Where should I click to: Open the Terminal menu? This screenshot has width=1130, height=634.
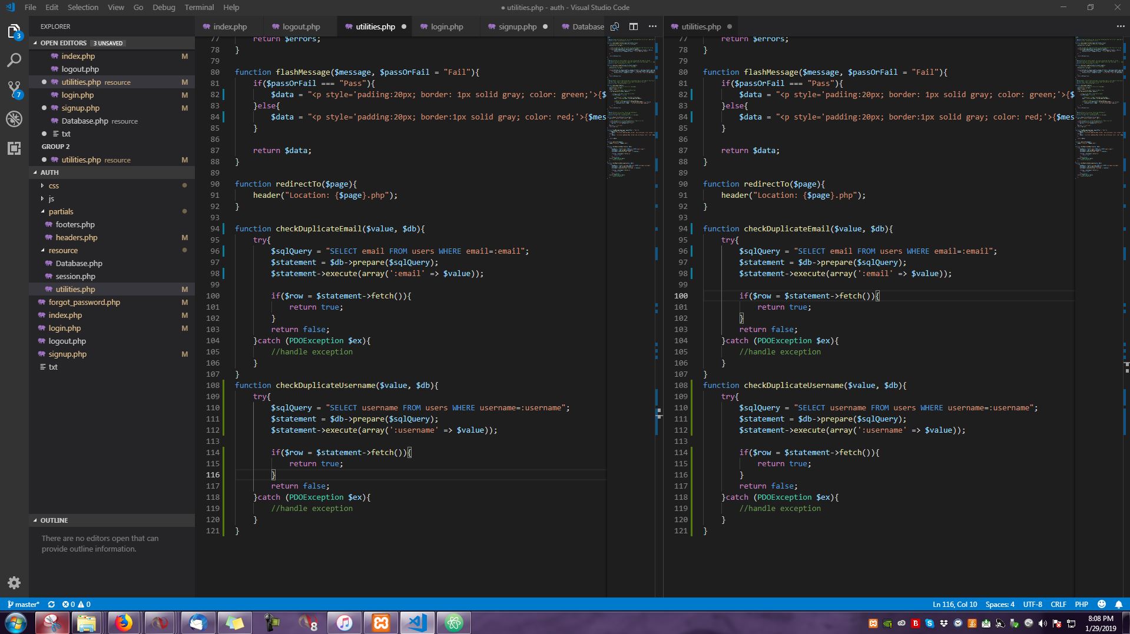(x=199, y=7)
